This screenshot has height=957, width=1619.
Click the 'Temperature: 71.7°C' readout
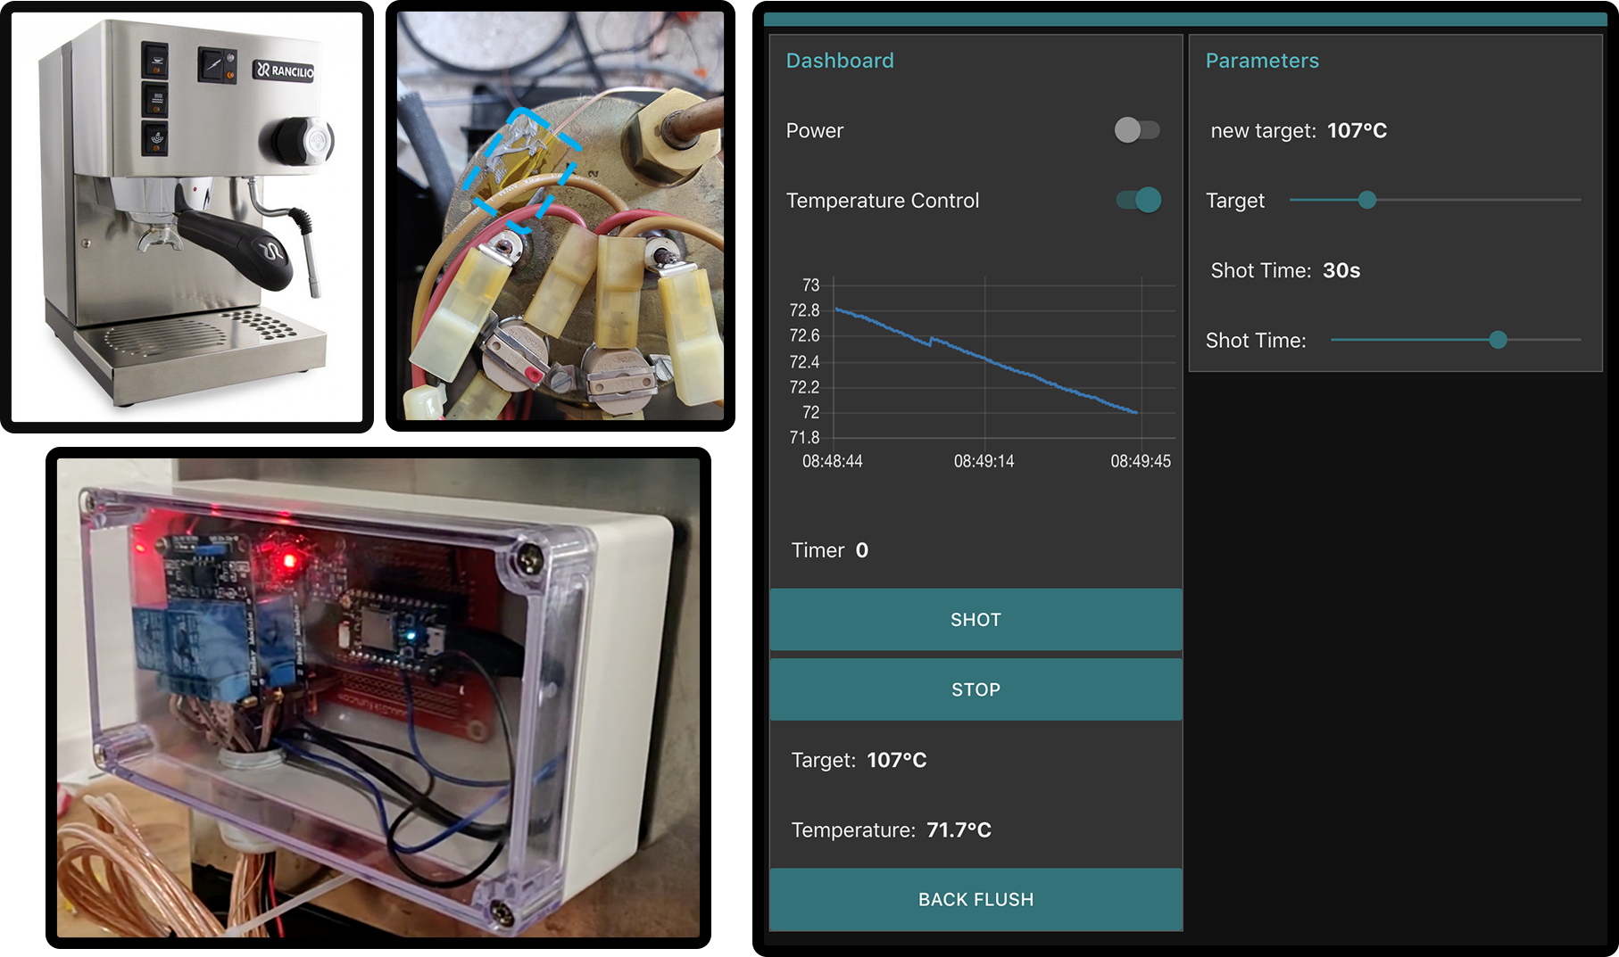tap(891, 829)
